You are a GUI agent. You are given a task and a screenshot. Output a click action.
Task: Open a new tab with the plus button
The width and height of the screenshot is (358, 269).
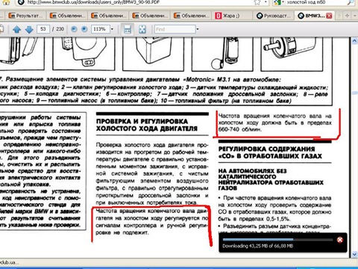click(347, 16)
